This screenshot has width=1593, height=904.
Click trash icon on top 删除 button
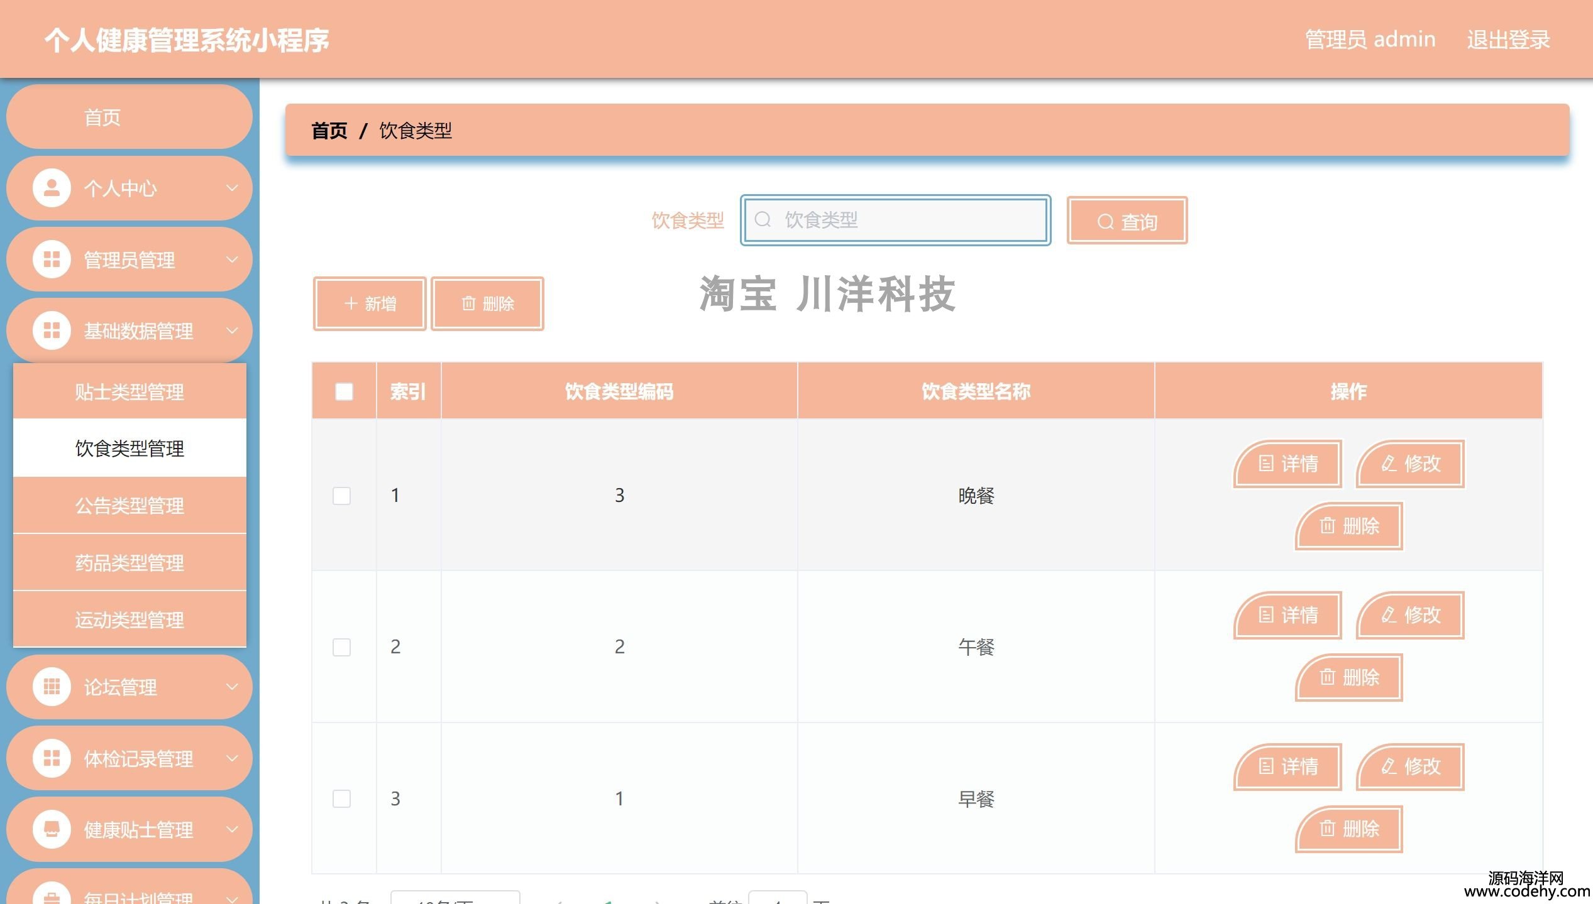click(468, 303)
